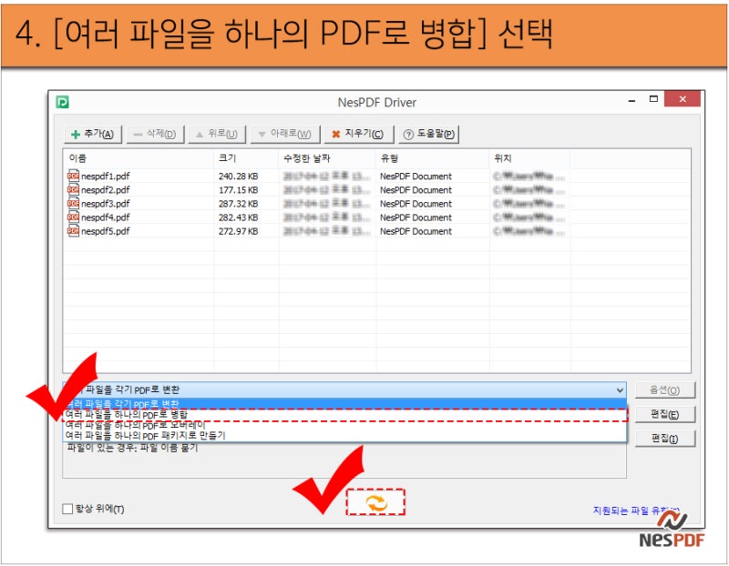Click the 240.28 KB size cell
Image resolution: width=729 pixels, height=566 pixels.
pyautogui.click(x=238, y=177)
